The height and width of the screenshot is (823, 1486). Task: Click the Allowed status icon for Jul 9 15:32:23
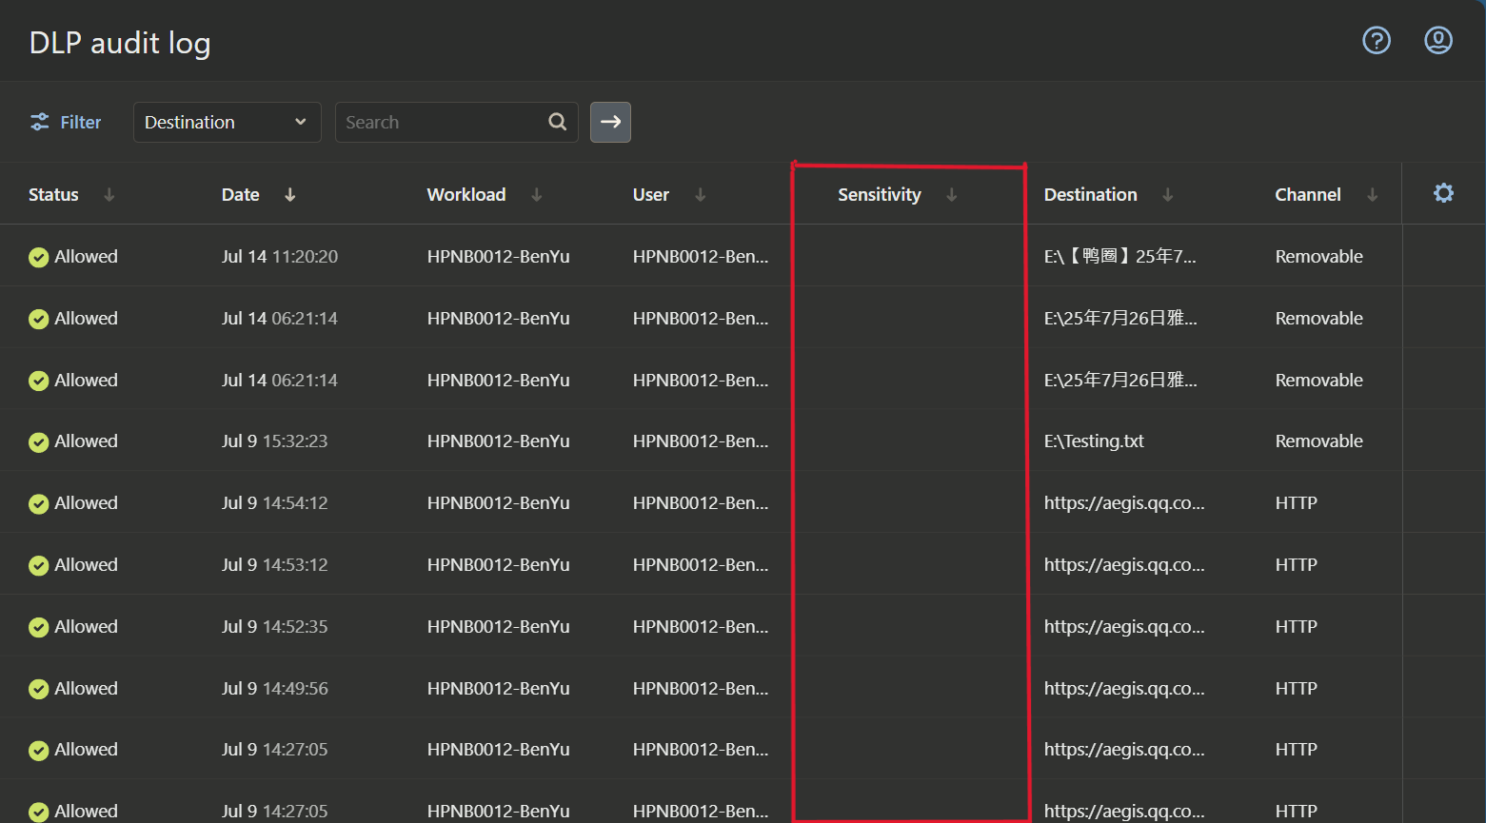[x=38, y=442]
